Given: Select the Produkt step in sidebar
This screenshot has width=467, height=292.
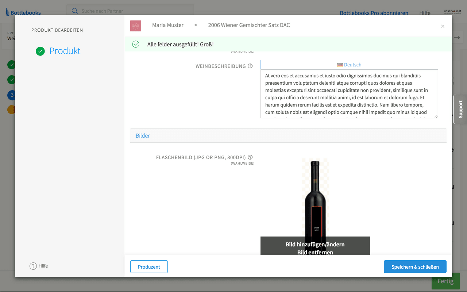Looking at the screenshot, I should [x=65, y=51].
